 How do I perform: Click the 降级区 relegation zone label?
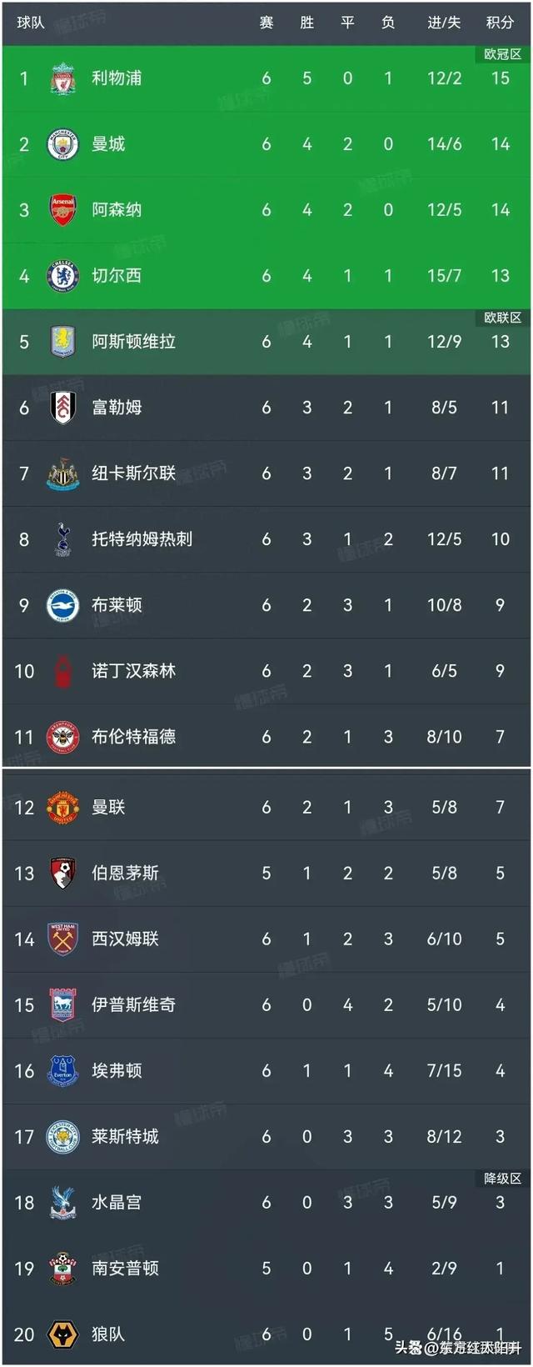(502, 1179)
